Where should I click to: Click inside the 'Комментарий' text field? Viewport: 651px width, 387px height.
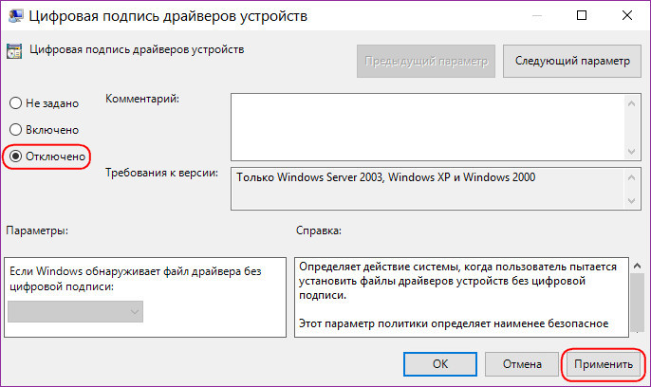tap(428, 127)
